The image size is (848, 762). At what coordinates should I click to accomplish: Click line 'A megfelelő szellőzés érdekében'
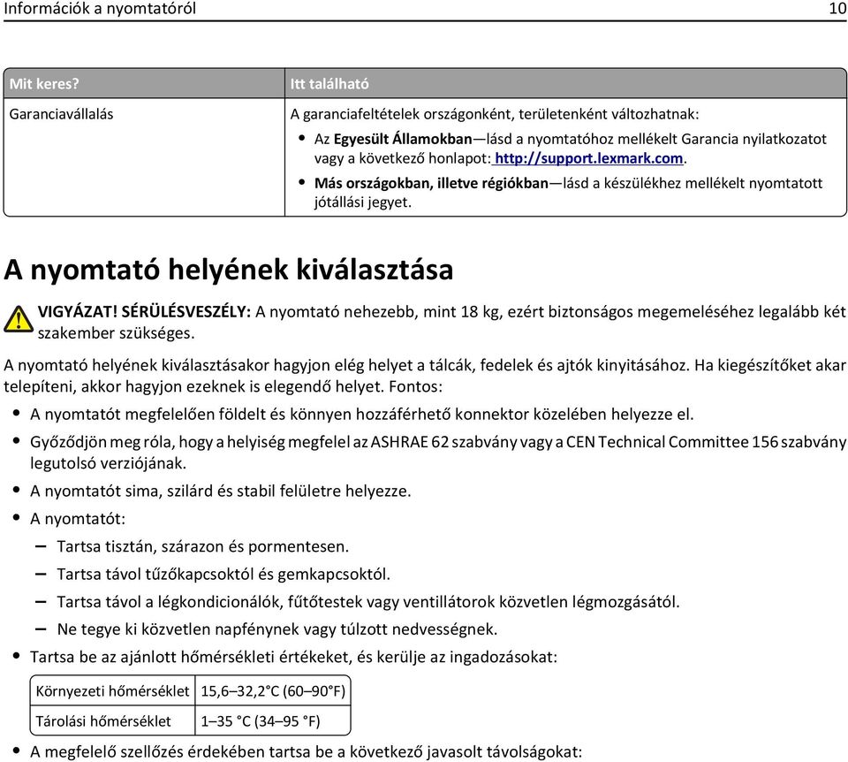point(307,751)
